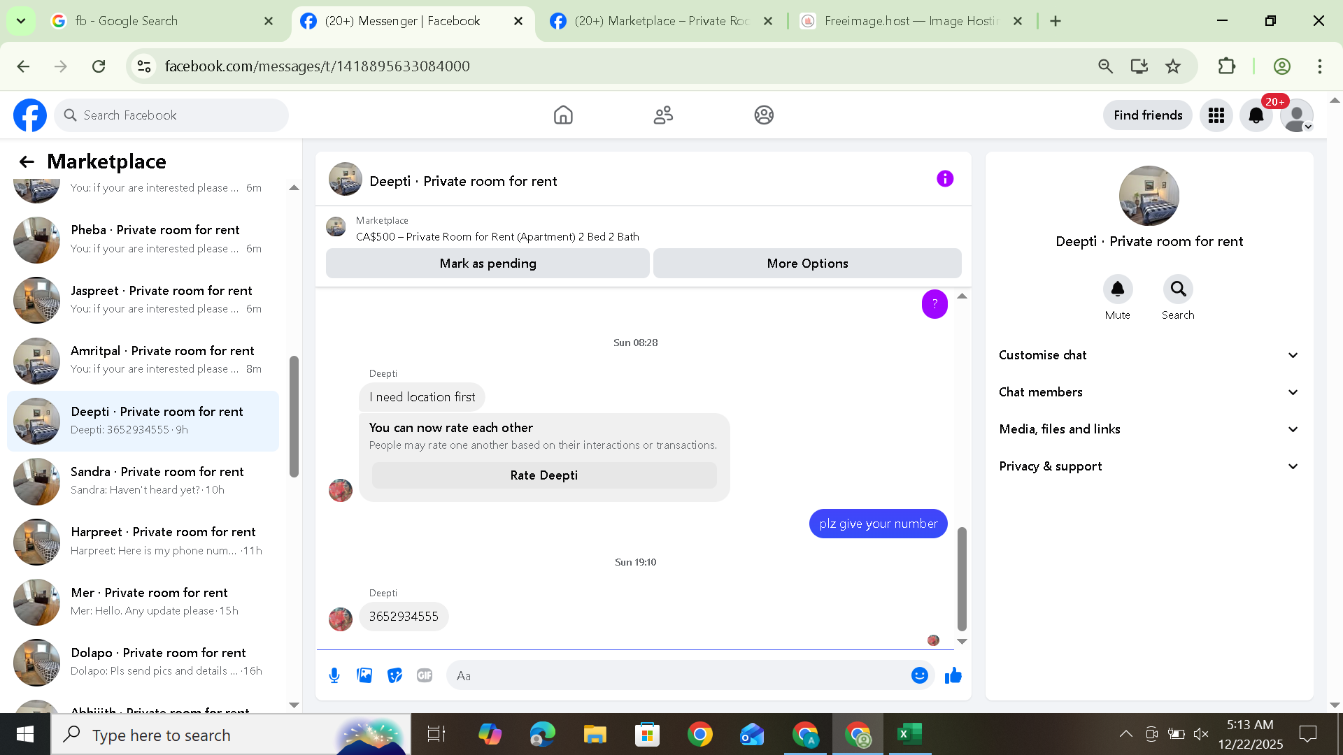The image size is (1343, 755).
Task: Open the sticker picker icon
Action: click(395, 675)
